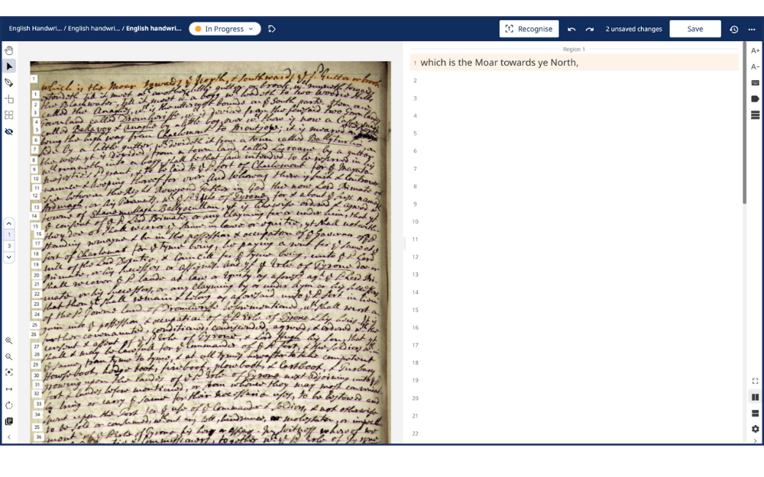The height and width of the screenshot is (477, 764).
Task: Select line 1 text in Region 1
Action: click(x=500, y=63)
